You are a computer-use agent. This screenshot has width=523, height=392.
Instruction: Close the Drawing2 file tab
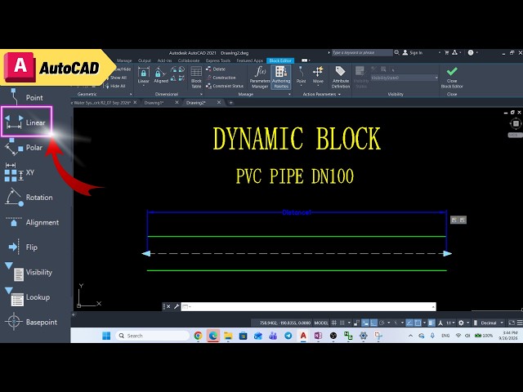[x=219, y=102]
